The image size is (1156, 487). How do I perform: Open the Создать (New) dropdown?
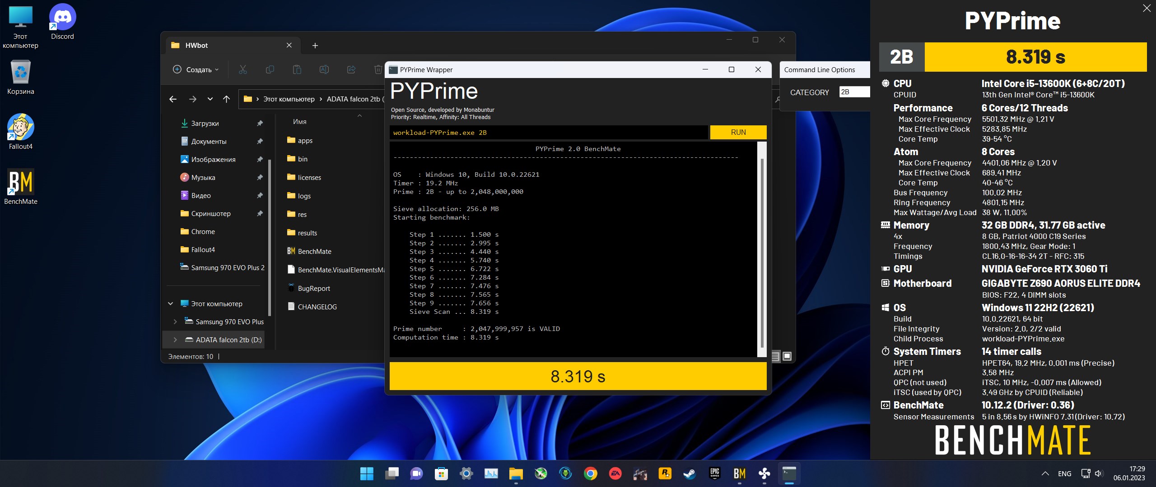(x=196, y=69)
